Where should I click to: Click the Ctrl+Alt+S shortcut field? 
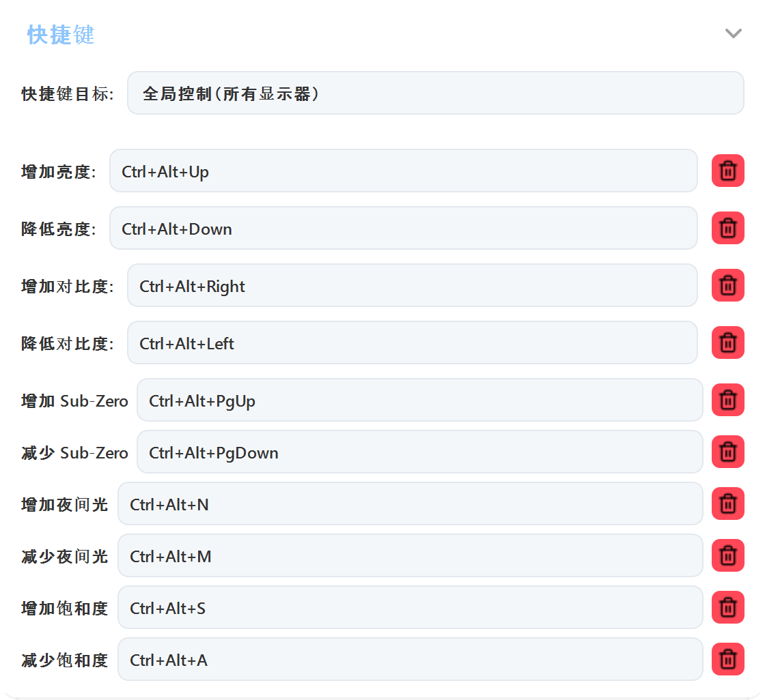point(411,607)
